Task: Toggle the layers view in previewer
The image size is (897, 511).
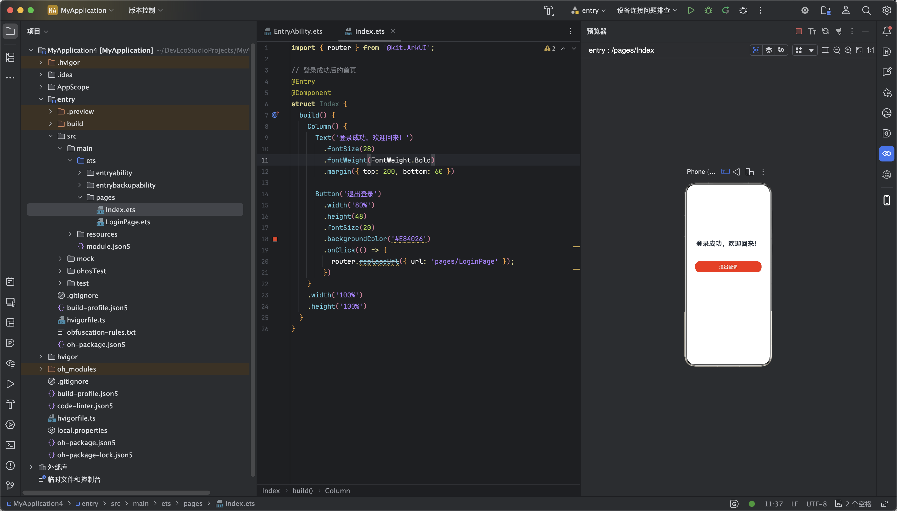Action: point(769,50)
